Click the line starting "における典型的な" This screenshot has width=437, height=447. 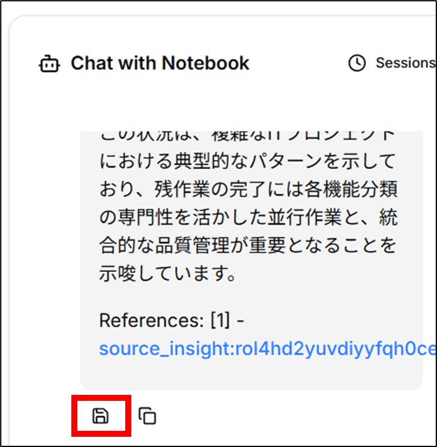pyautogui.click(x=248, y=161)
